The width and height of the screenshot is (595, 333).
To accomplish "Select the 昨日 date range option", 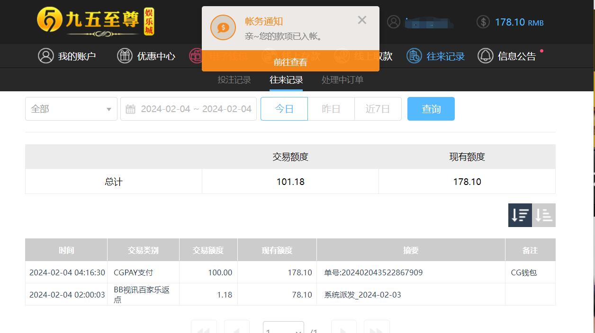I will pos(331,109).
